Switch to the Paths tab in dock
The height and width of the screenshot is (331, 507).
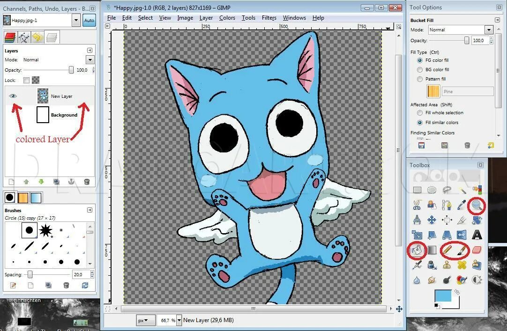[x=23, y=38]
